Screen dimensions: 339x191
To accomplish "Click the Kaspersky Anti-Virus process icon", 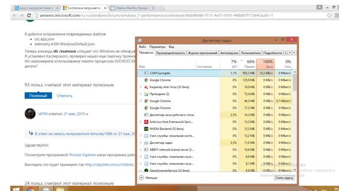I will click(146, 87).
